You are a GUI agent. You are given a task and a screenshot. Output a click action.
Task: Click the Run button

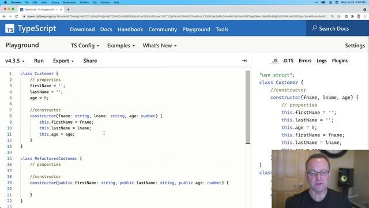39,61
